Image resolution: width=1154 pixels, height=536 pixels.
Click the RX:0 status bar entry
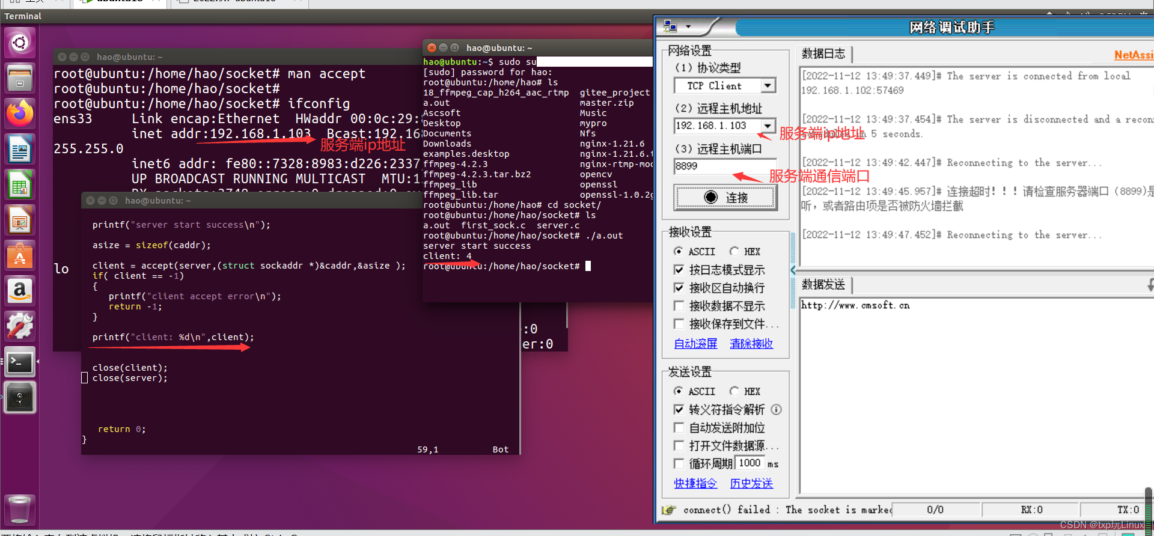click(1031, 510)
